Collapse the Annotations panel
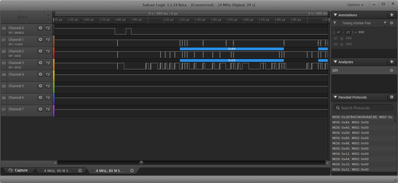Screen dimensions: 398x183 tap(335, 15)
